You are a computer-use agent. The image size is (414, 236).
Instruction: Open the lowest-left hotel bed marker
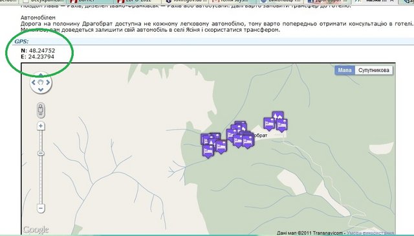(x=208, y=152)
